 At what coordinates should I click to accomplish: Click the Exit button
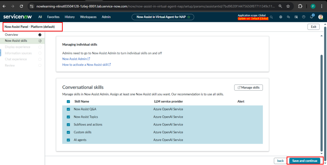coord(313,27)
